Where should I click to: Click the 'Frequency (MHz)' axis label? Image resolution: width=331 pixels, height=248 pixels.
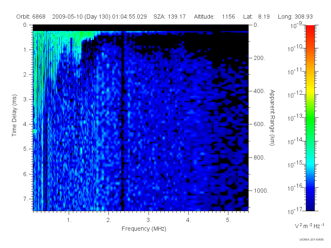tap(144, 229)
